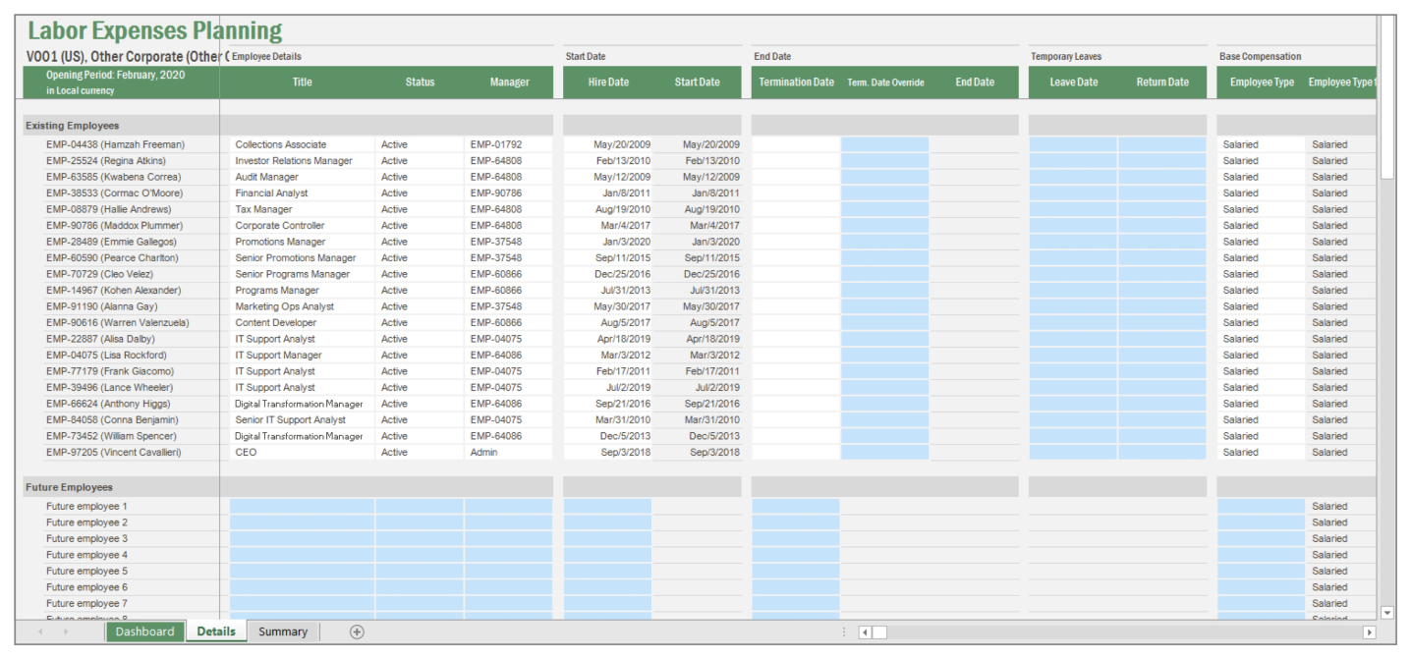
Task: Click the Collections Associate title cell
Action: (x=302, y=144)
